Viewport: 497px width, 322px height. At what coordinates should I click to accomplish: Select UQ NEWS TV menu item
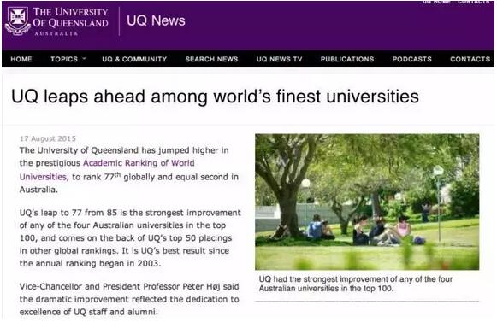tap(279, 59)
